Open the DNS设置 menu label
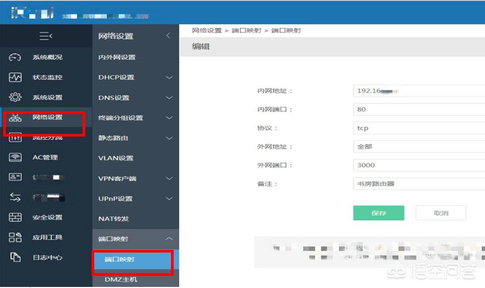 tap(113, 98)
